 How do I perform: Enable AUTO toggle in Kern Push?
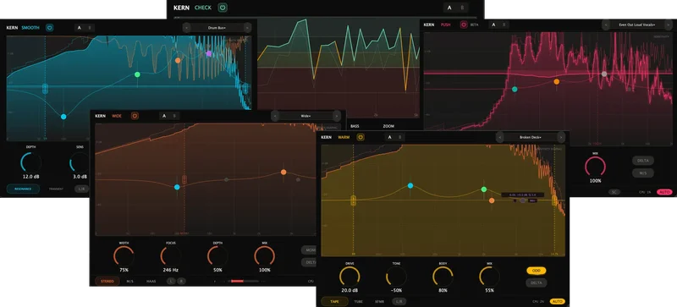(664, 192)
